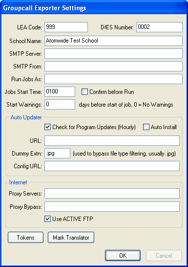The height and width of the screenshot is (267, 188).
Task: Click the School Name text field
Action: [113, 41]
